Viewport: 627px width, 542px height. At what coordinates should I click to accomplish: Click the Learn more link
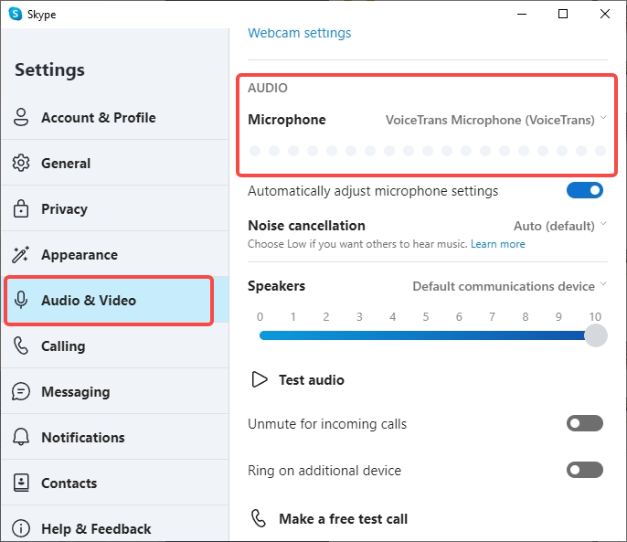pos(498,244)
